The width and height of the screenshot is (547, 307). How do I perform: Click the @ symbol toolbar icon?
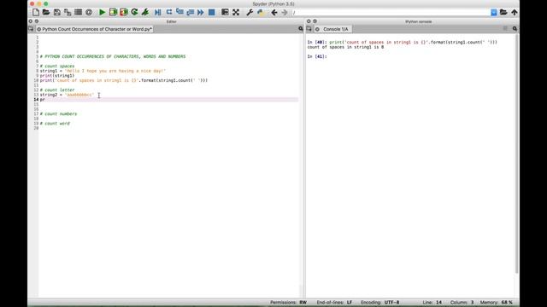pos(89,12)
